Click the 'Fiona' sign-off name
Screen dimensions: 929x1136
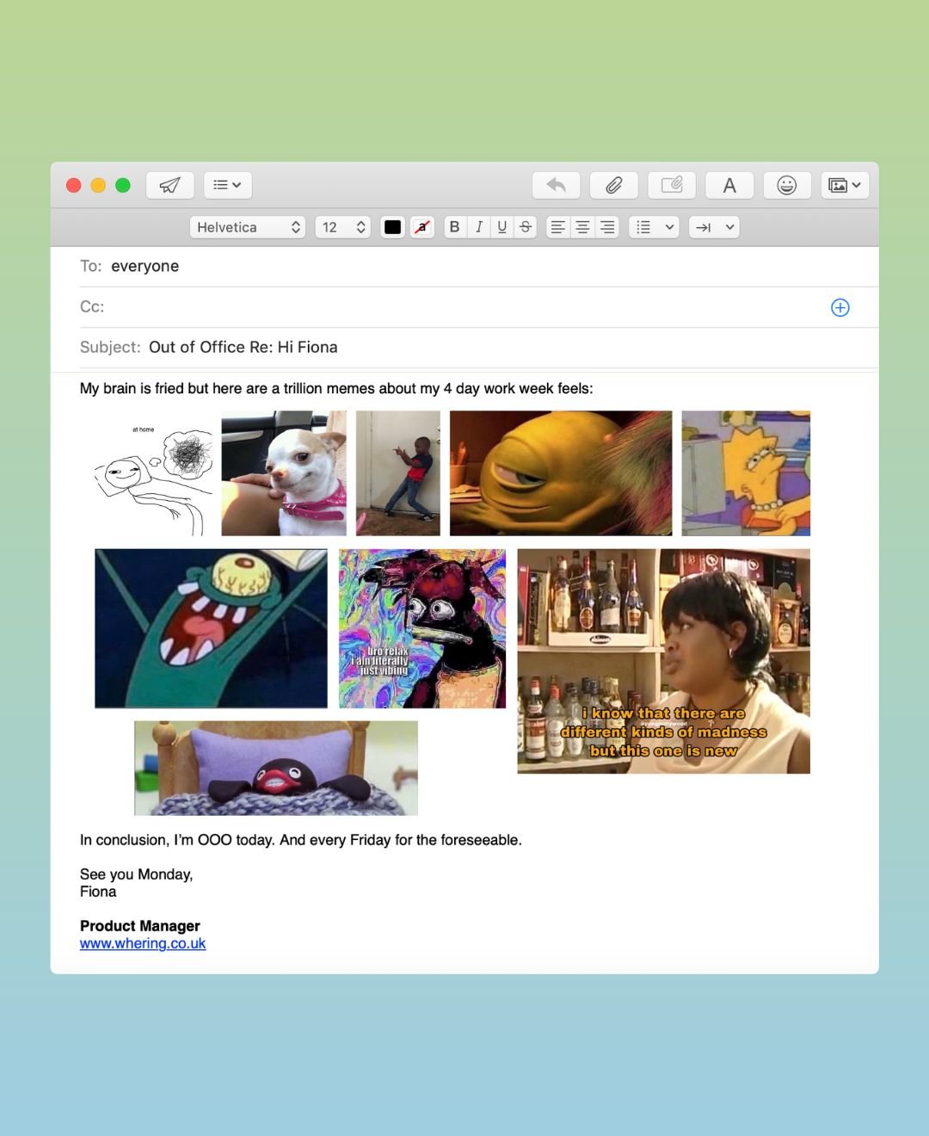[x=98, y=892]
